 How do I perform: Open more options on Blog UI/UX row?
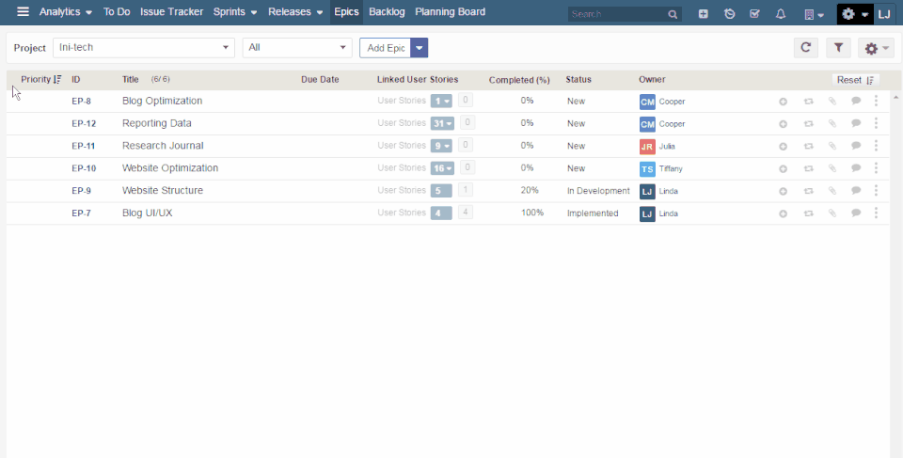(876, 213)
